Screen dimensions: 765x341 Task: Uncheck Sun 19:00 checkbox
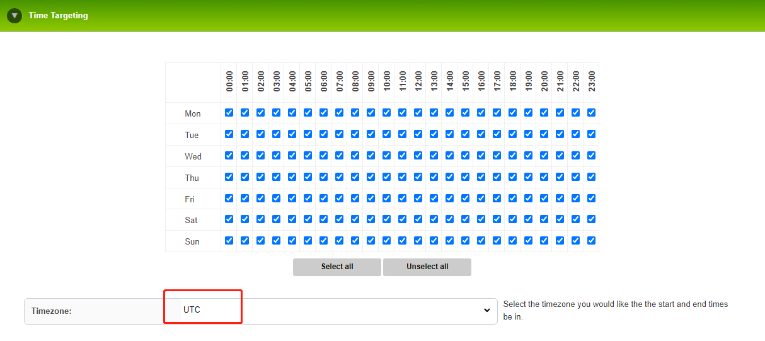[x=528, y=241]
